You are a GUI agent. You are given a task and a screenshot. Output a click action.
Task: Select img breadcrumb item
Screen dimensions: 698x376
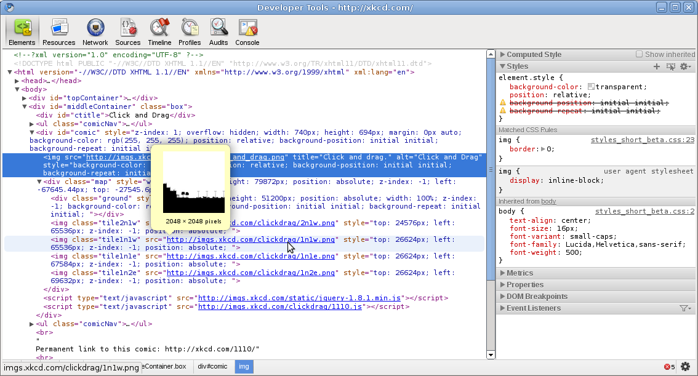click(x=244, y=367)
